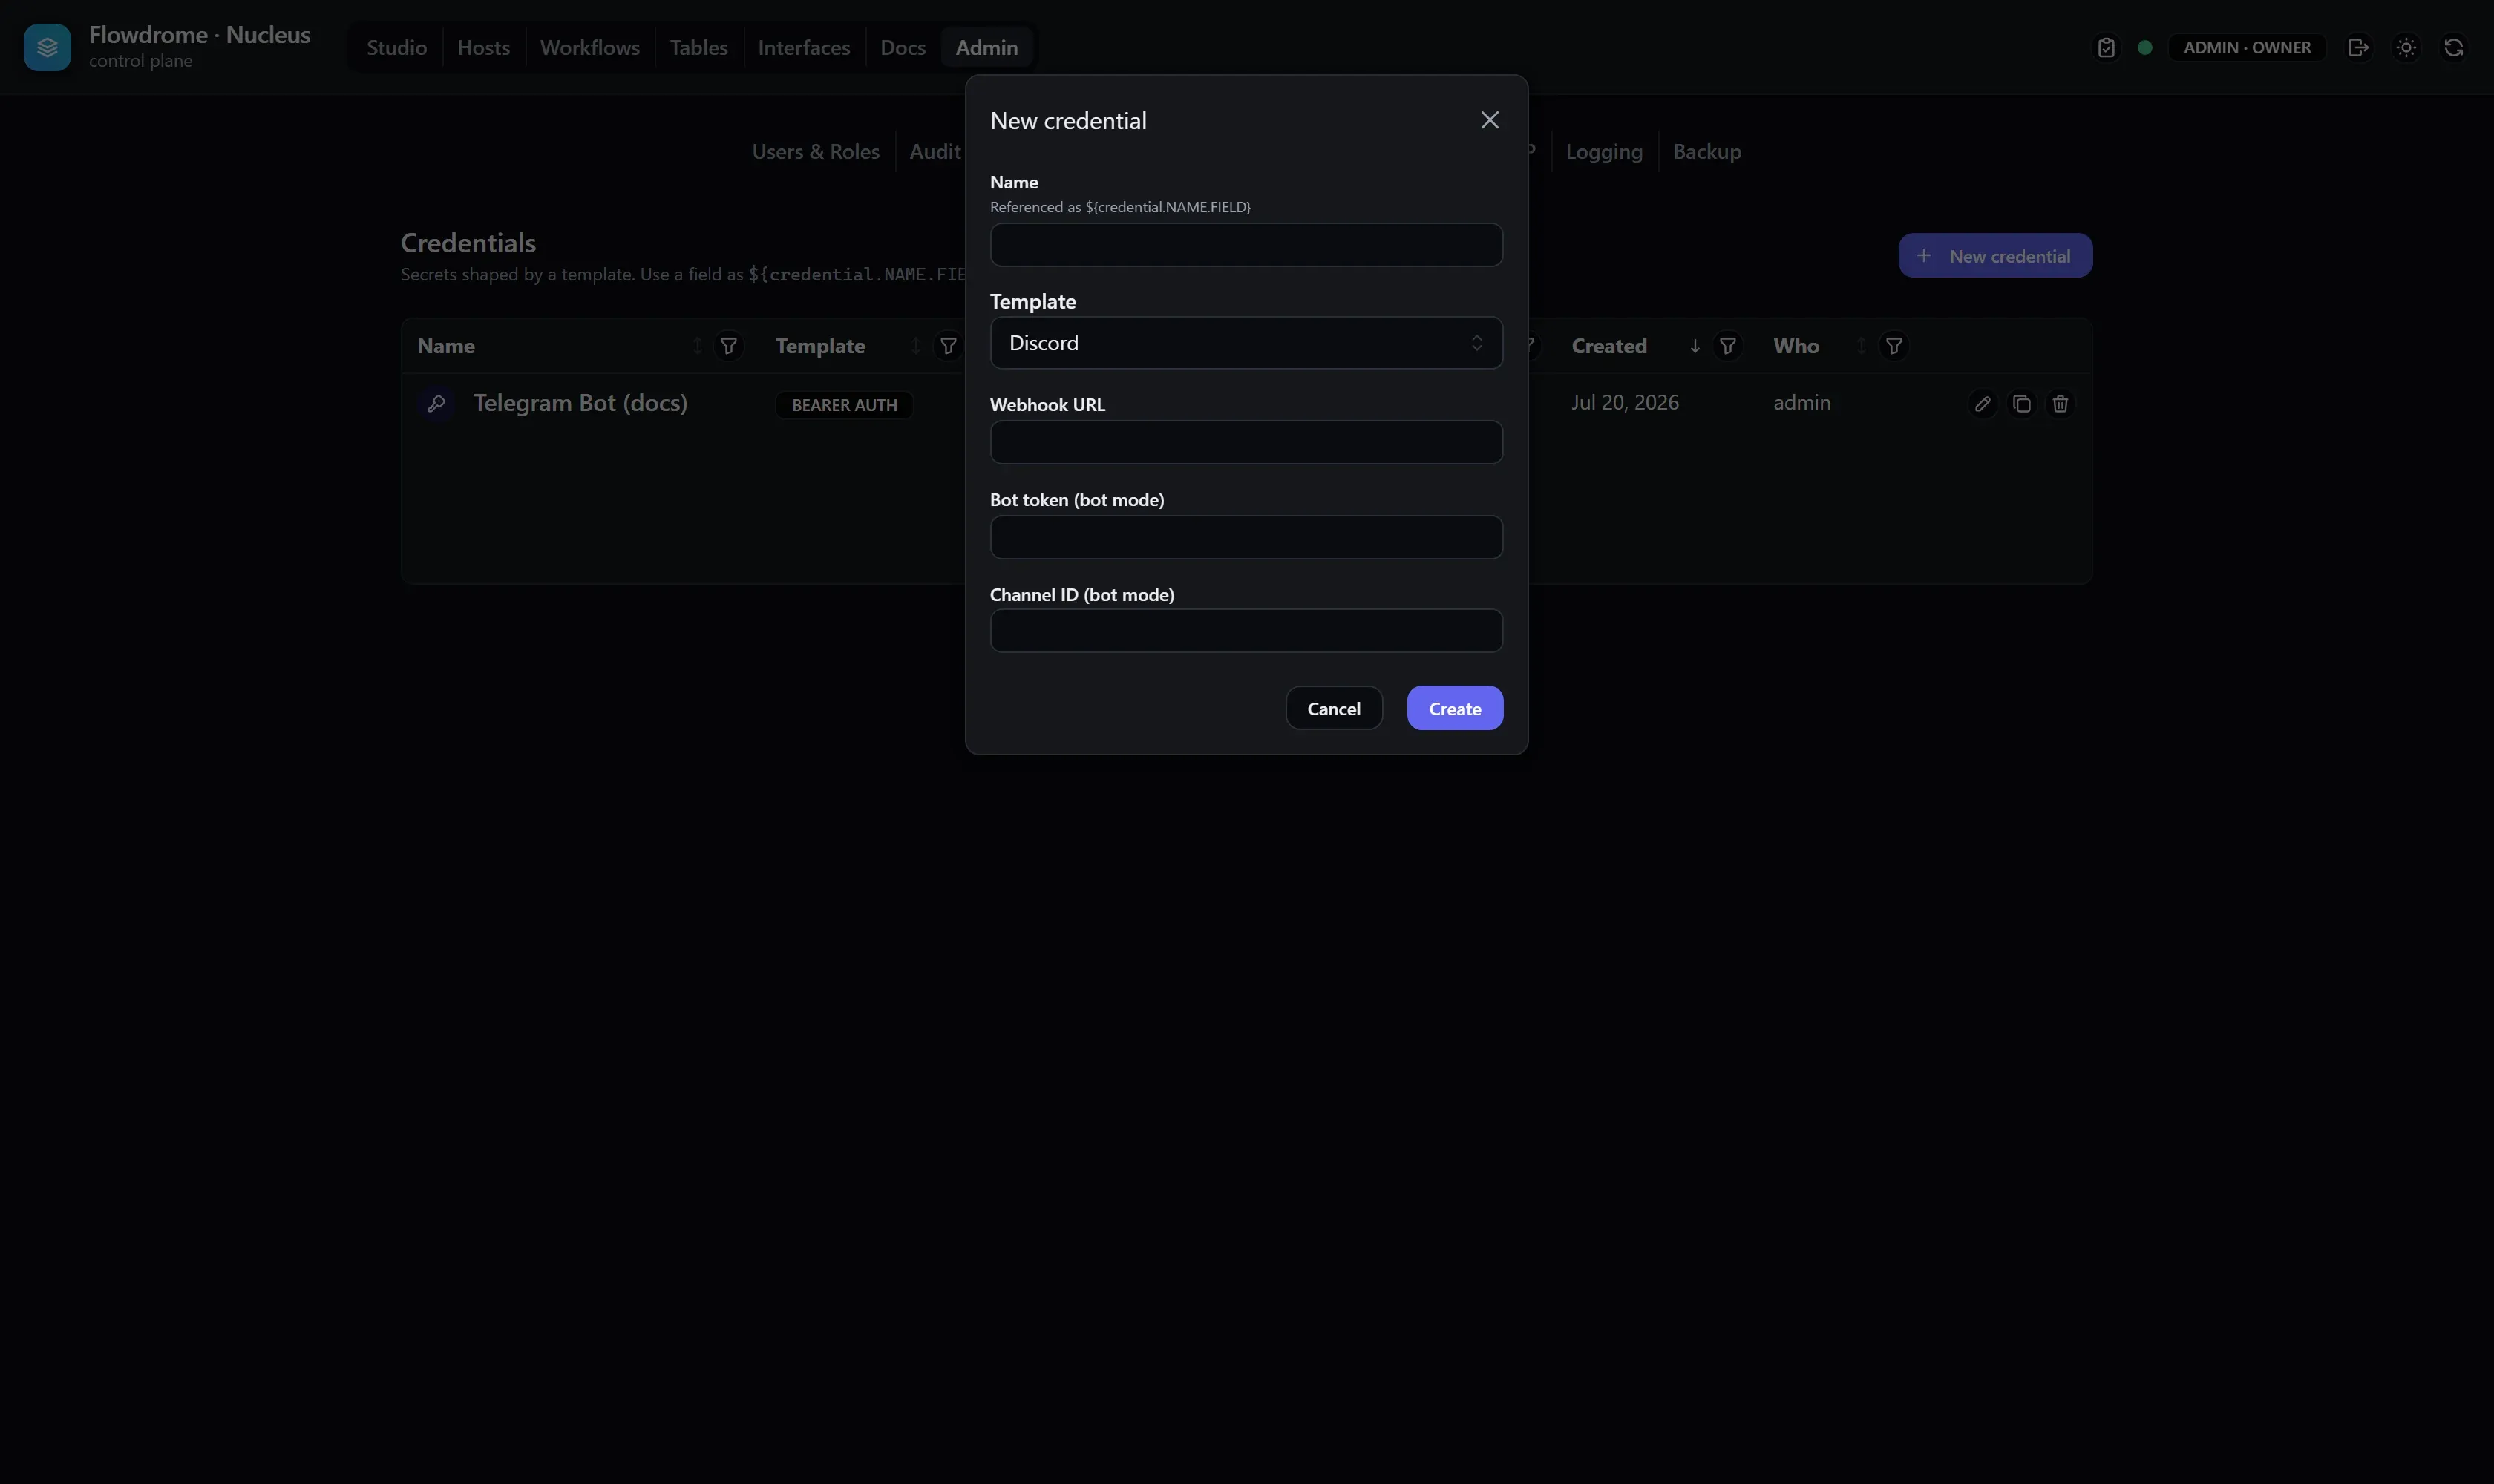Click the Name column header label
Image resolution: width=2494 pixels, height=1484 pixels.
pos(446,346)
